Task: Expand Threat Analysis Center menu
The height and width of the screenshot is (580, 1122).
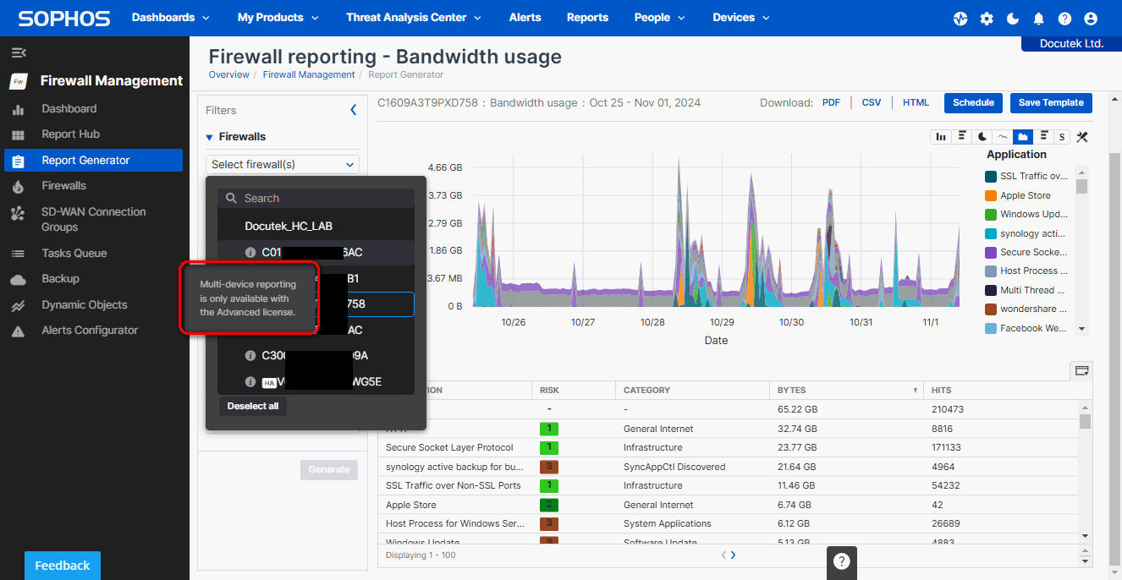Action: coord(414,18)
